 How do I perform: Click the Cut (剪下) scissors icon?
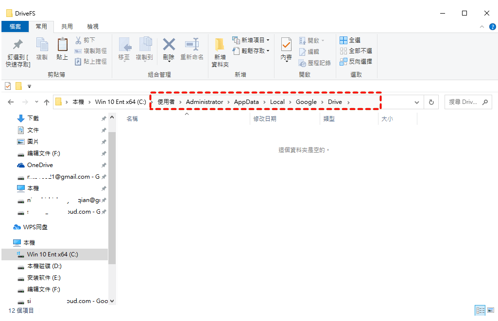[x=78, y=40]
